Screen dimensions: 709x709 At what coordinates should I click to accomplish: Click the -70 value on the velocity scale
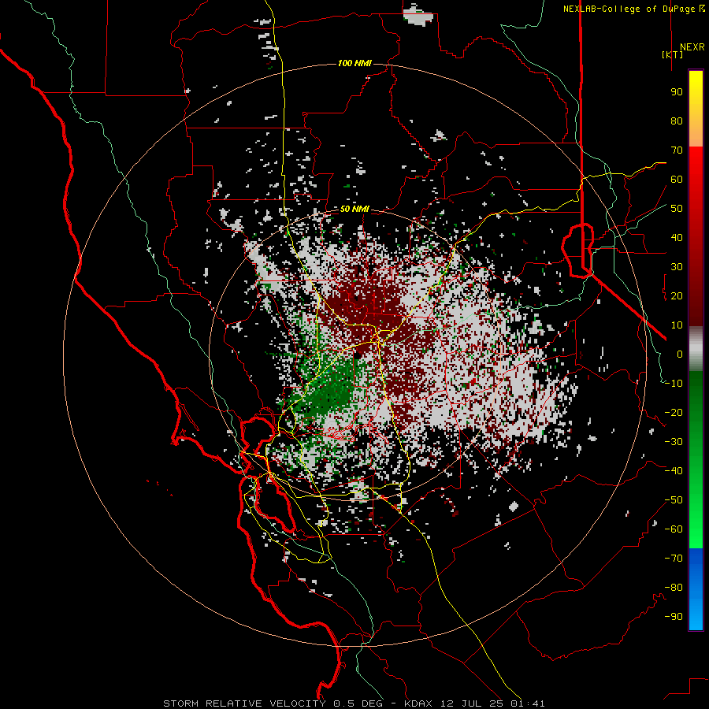[x=674, y=559]
